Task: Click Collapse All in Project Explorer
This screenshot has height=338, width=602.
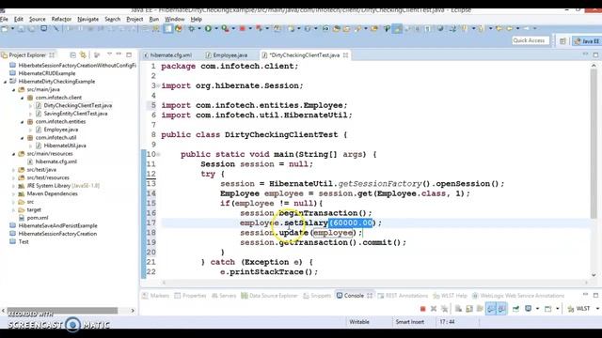Action: 73,55
